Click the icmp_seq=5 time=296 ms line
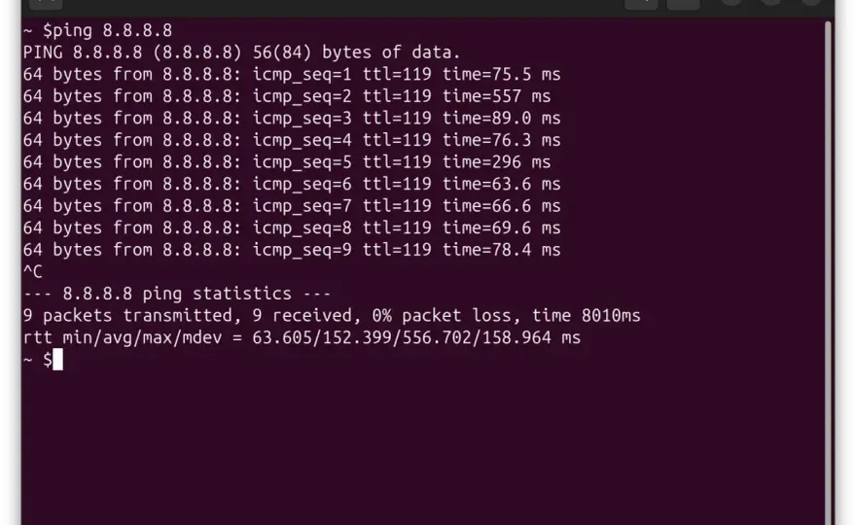 coord(287,162)
